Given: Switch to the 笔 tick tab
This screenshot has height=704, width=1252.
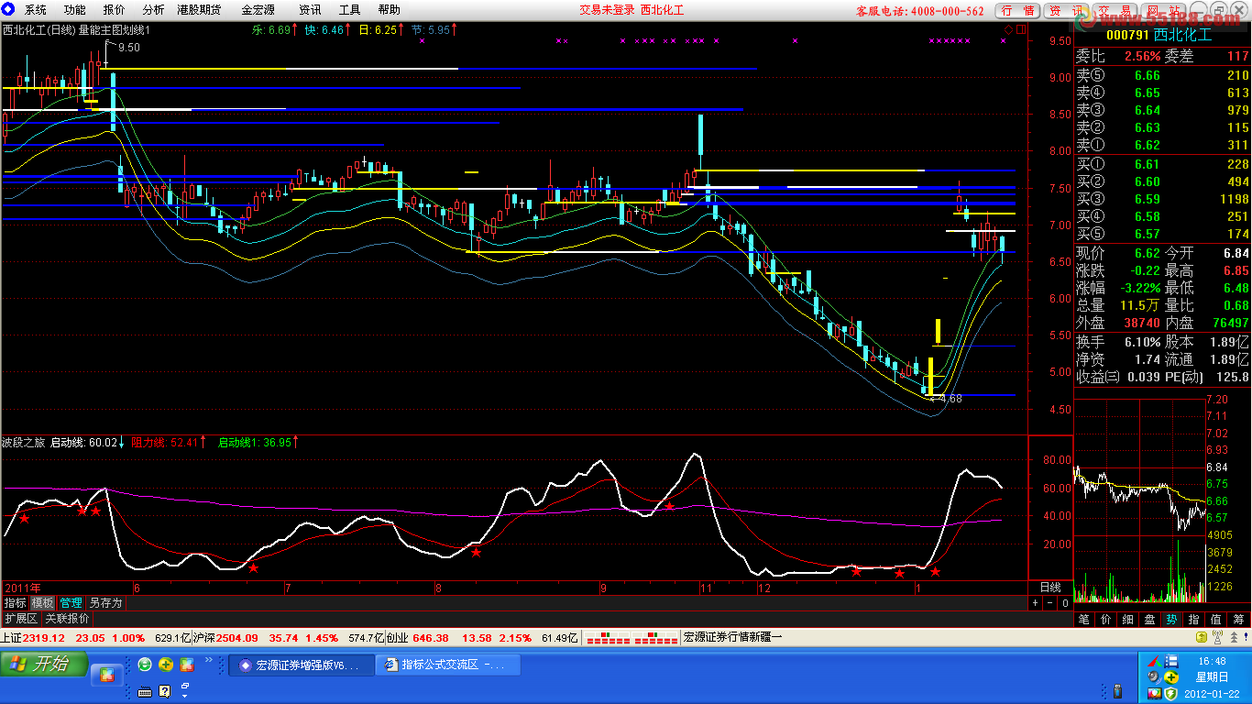Looking at the screenshot, I should point(1083,619).
